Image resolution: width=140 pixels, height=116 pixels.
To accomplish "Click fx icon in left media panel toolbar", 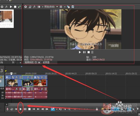I will pos(6,7).
